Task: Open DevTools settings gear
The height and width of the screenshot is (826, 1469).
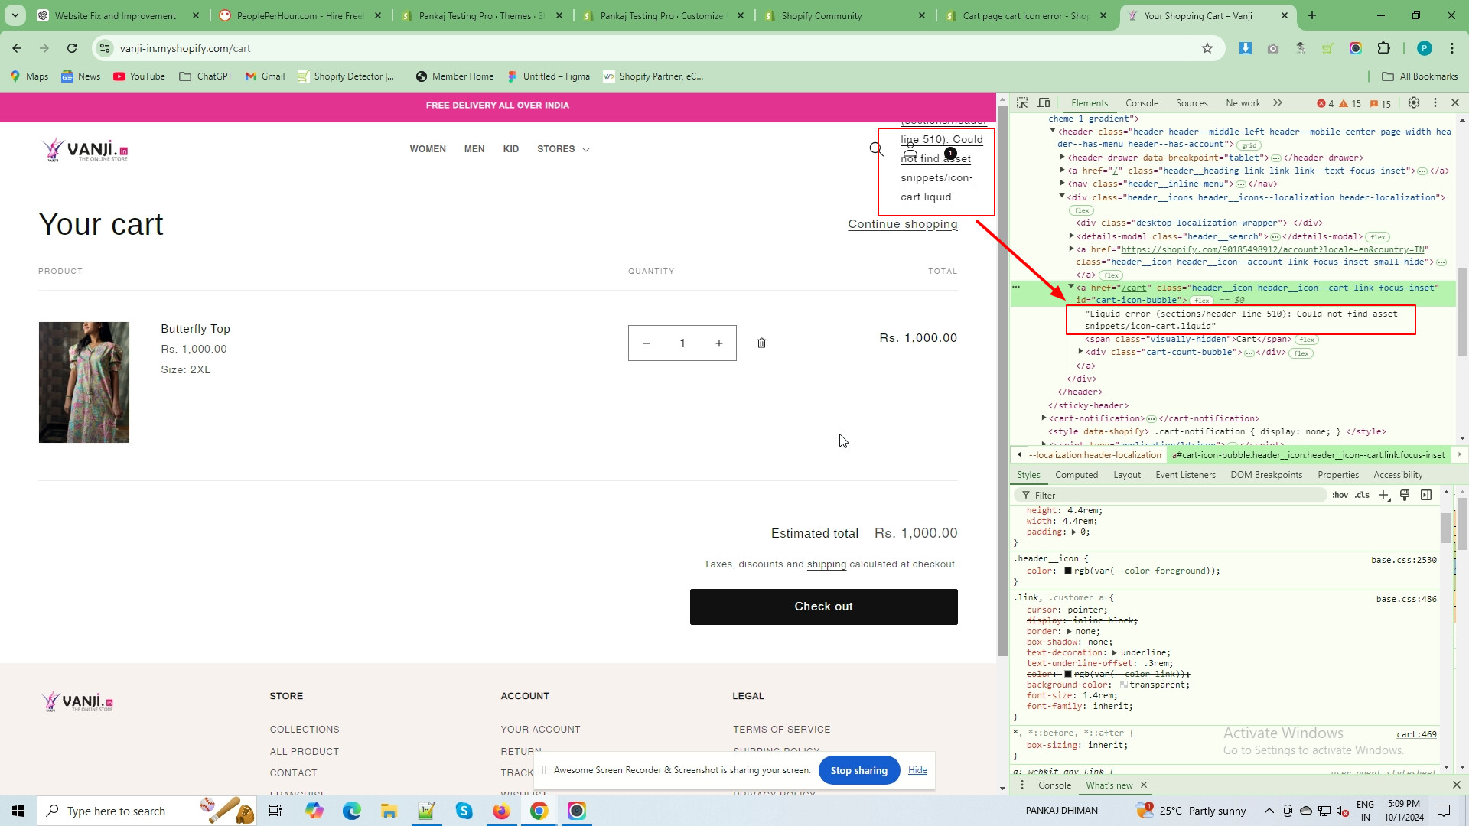Action: pyautogui.click(x=1414, y=103)
